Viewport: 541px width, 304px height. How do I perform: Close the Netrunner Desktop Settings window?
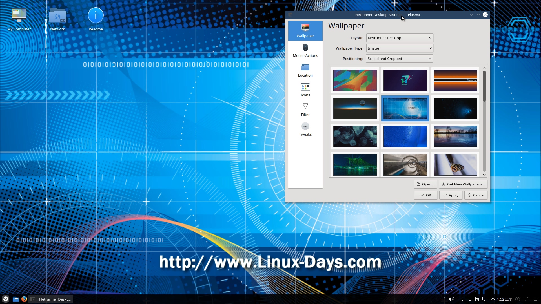(485, 15)
